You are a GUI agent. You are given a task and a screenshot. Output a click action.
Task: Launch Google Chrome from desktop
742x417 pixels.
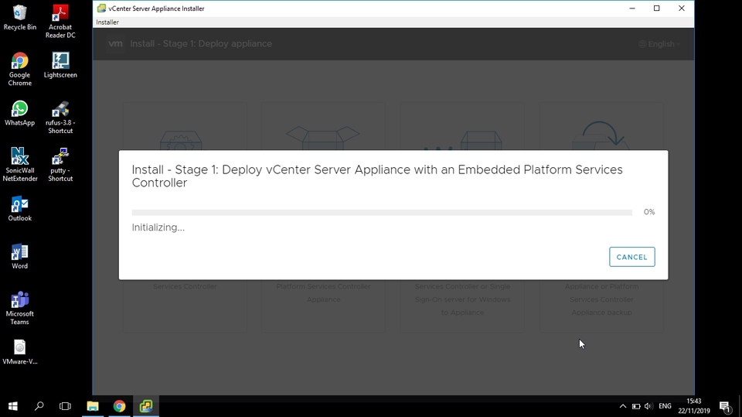[x=20, y=69]
